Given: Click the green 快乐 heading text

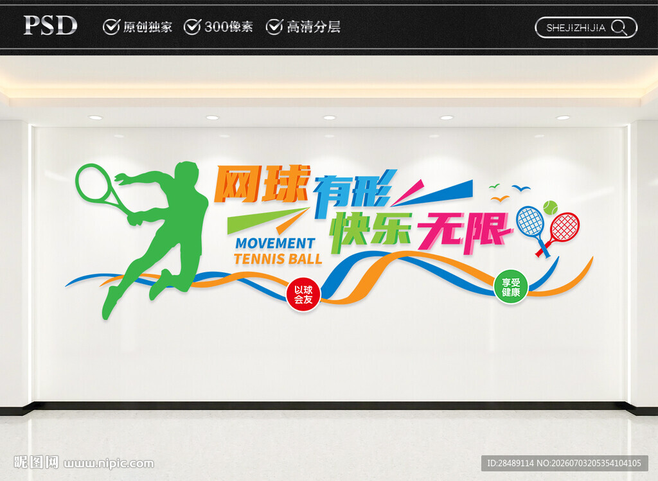Looking at the screenshot, I should (x=370, y=232).
